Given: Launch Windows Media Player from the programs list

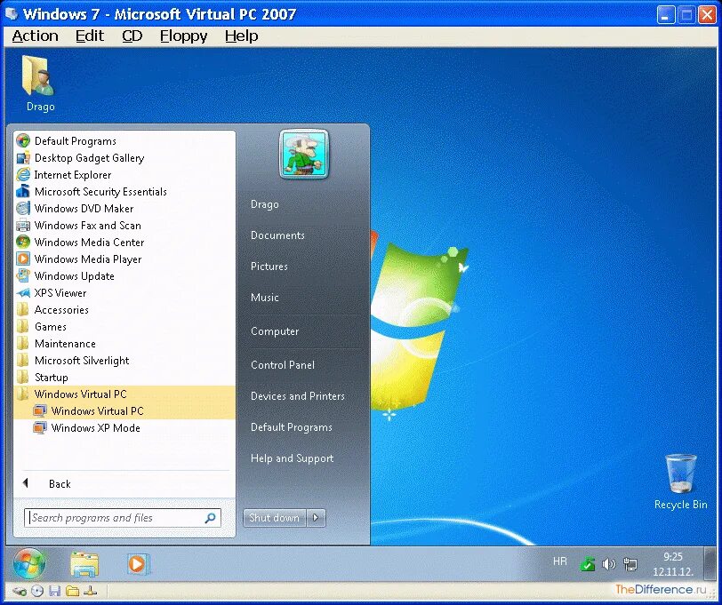Looking at the screenshot, I should (x=124, y=259).
